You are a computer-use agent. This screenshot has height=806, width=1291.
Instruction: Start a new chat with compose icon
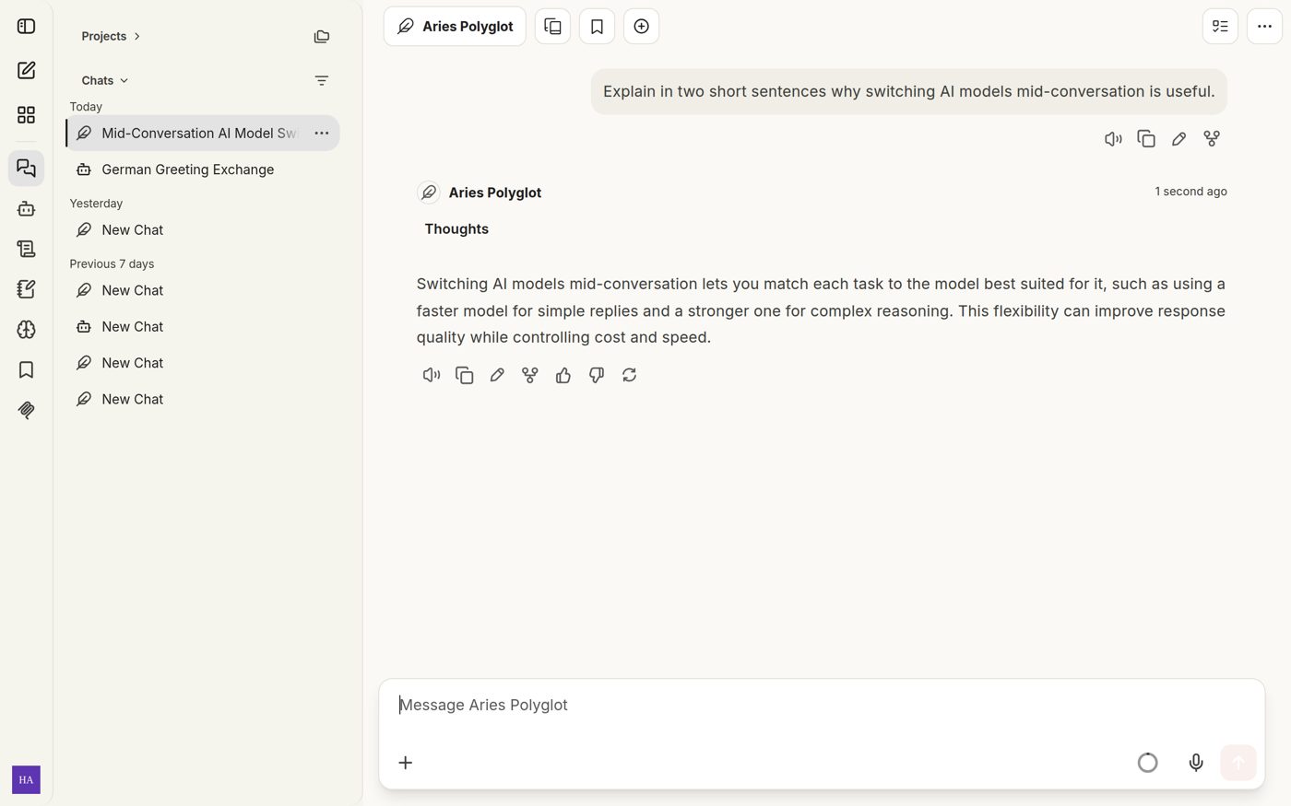26,70
